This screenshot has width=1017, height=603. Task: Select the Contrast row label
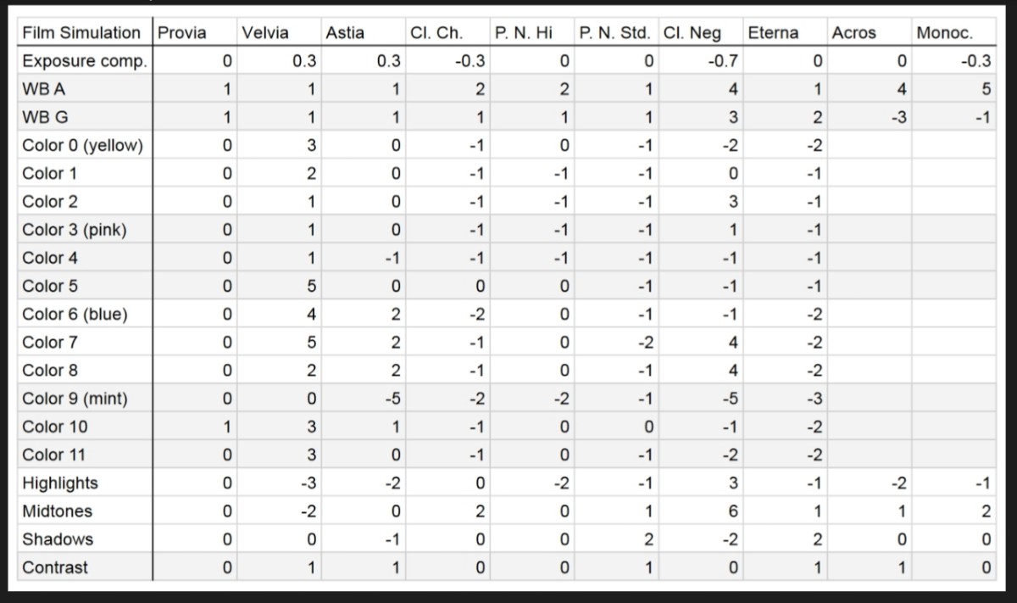pos(55,567)
